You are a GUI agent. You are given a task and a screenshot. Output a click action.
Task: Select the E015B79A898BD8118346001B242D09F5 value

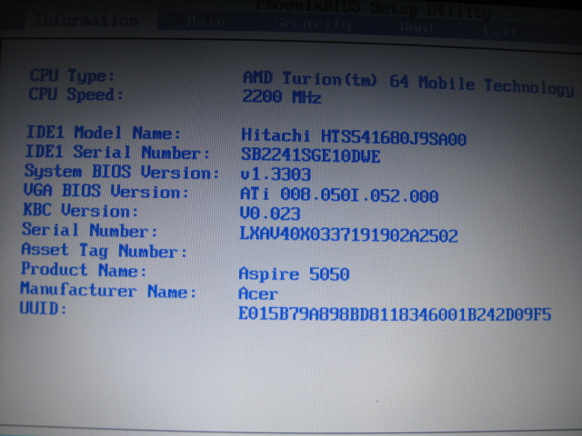395,314
